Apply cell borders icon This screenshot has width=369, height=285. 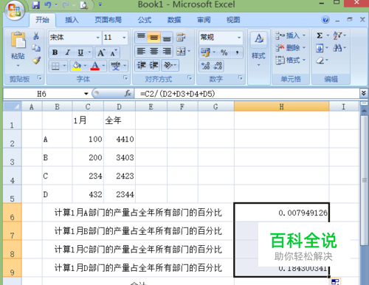coord(55,66)
